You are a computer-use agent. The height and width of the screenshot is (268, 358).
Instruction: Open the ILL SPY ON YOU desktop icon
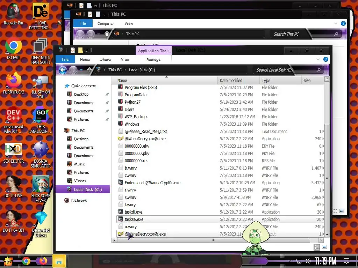coord(41,88)
